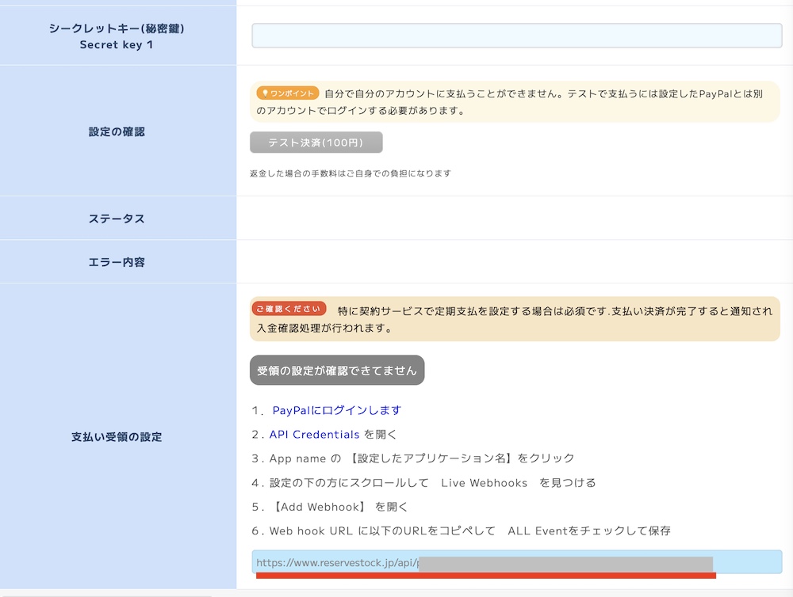
Task: Click the orange ワンポイント badge
Action: pyautogui.click(x=287, y=93)
